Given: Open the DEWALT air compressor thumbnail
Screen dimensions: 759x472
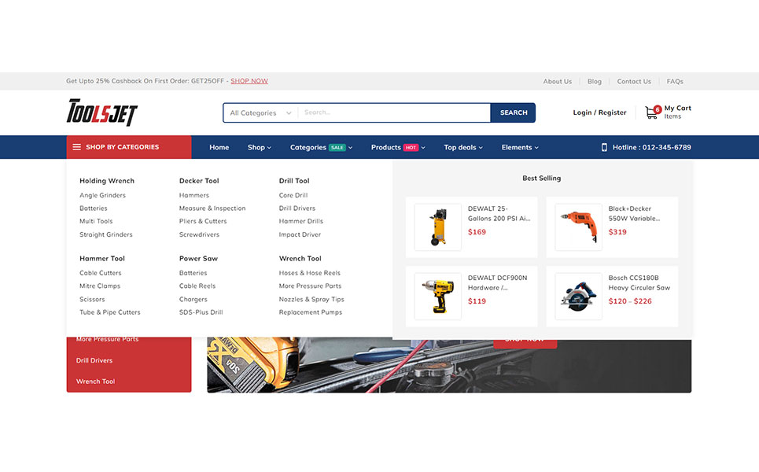Looking at the screenshot, I should pos(437,227).
